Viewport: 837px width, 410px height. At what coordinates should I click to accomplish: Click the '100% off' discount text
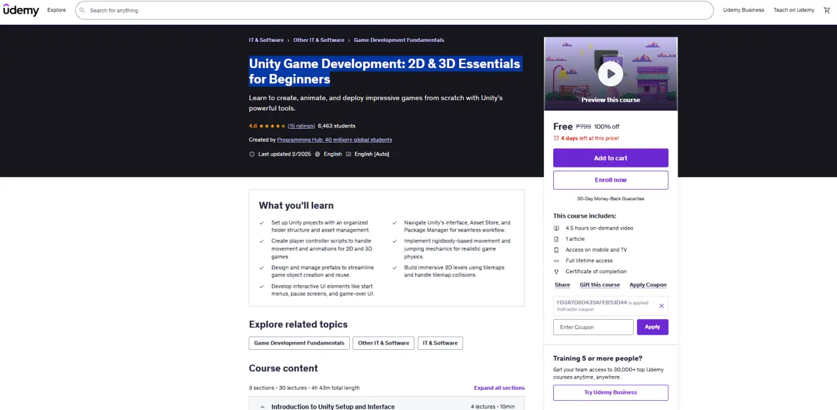pos(607,127)
